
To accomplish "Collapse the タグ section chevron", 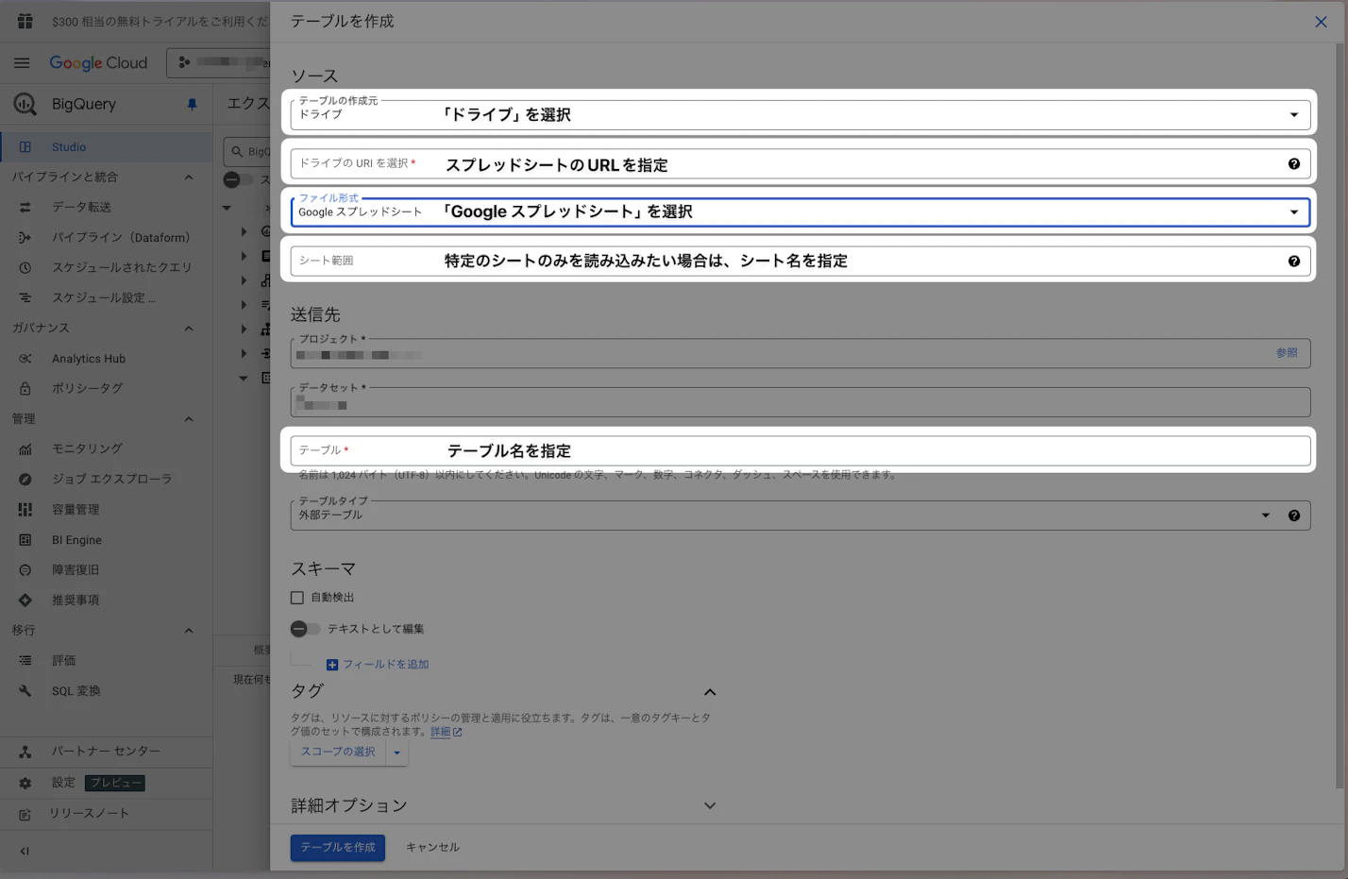I will tap(710, 692).
